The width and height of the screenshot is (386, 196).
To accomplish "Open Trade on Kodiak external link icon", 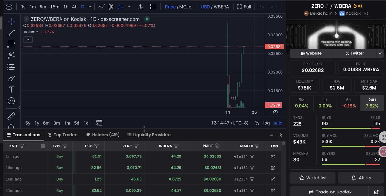I will tap(376, 192).
